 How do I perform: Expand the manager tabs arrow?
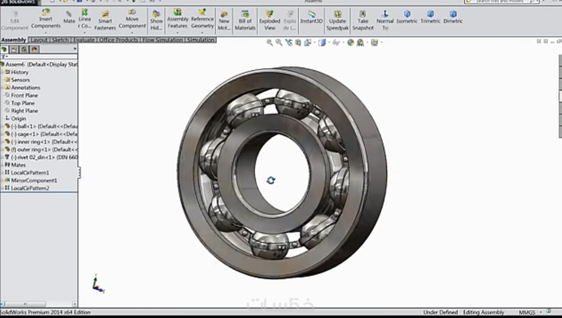click(75, 49)
